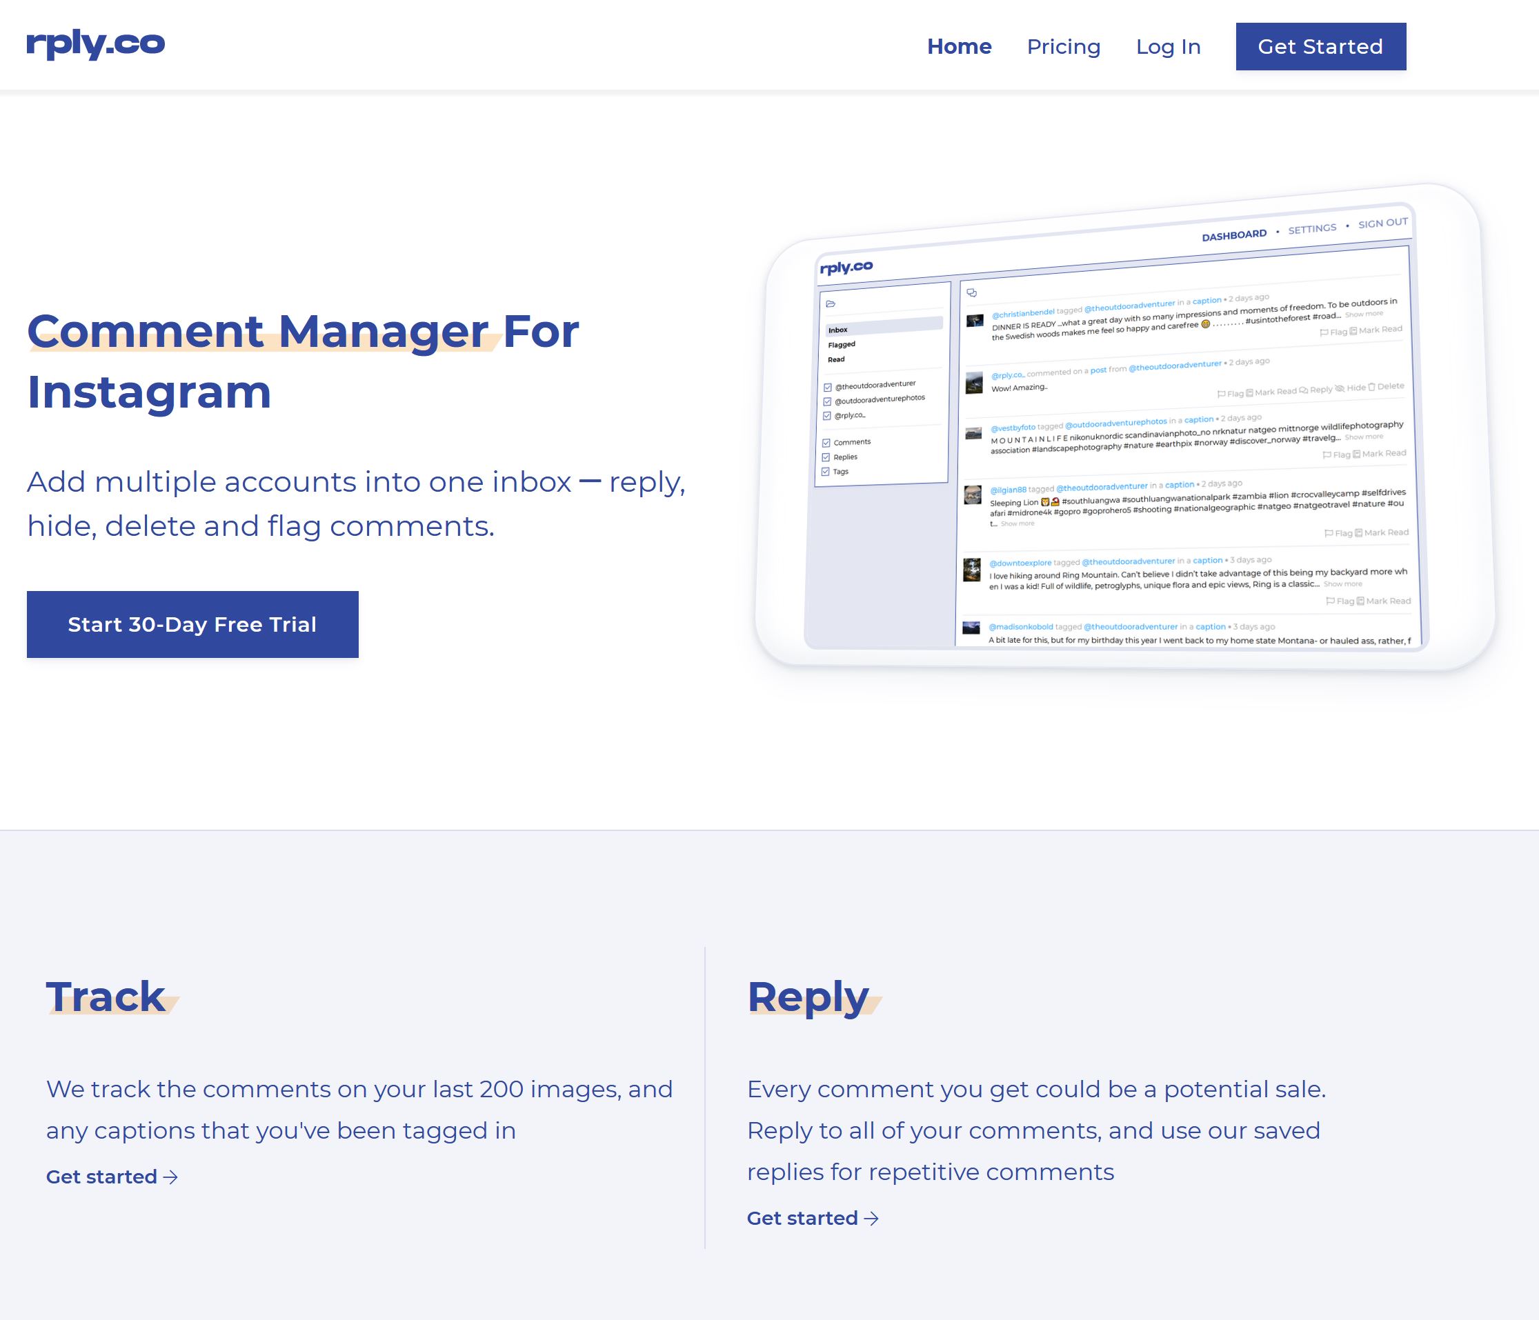1539x1320 pixels.
Task: Open the Pricing page from navigation
Action: pos(1063,47)
